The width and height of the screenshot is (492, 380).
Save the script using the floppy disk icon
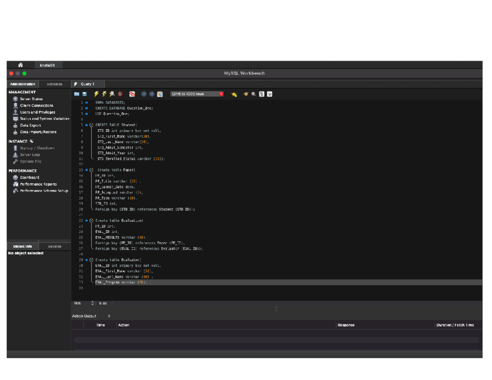(x=84, y=94)
